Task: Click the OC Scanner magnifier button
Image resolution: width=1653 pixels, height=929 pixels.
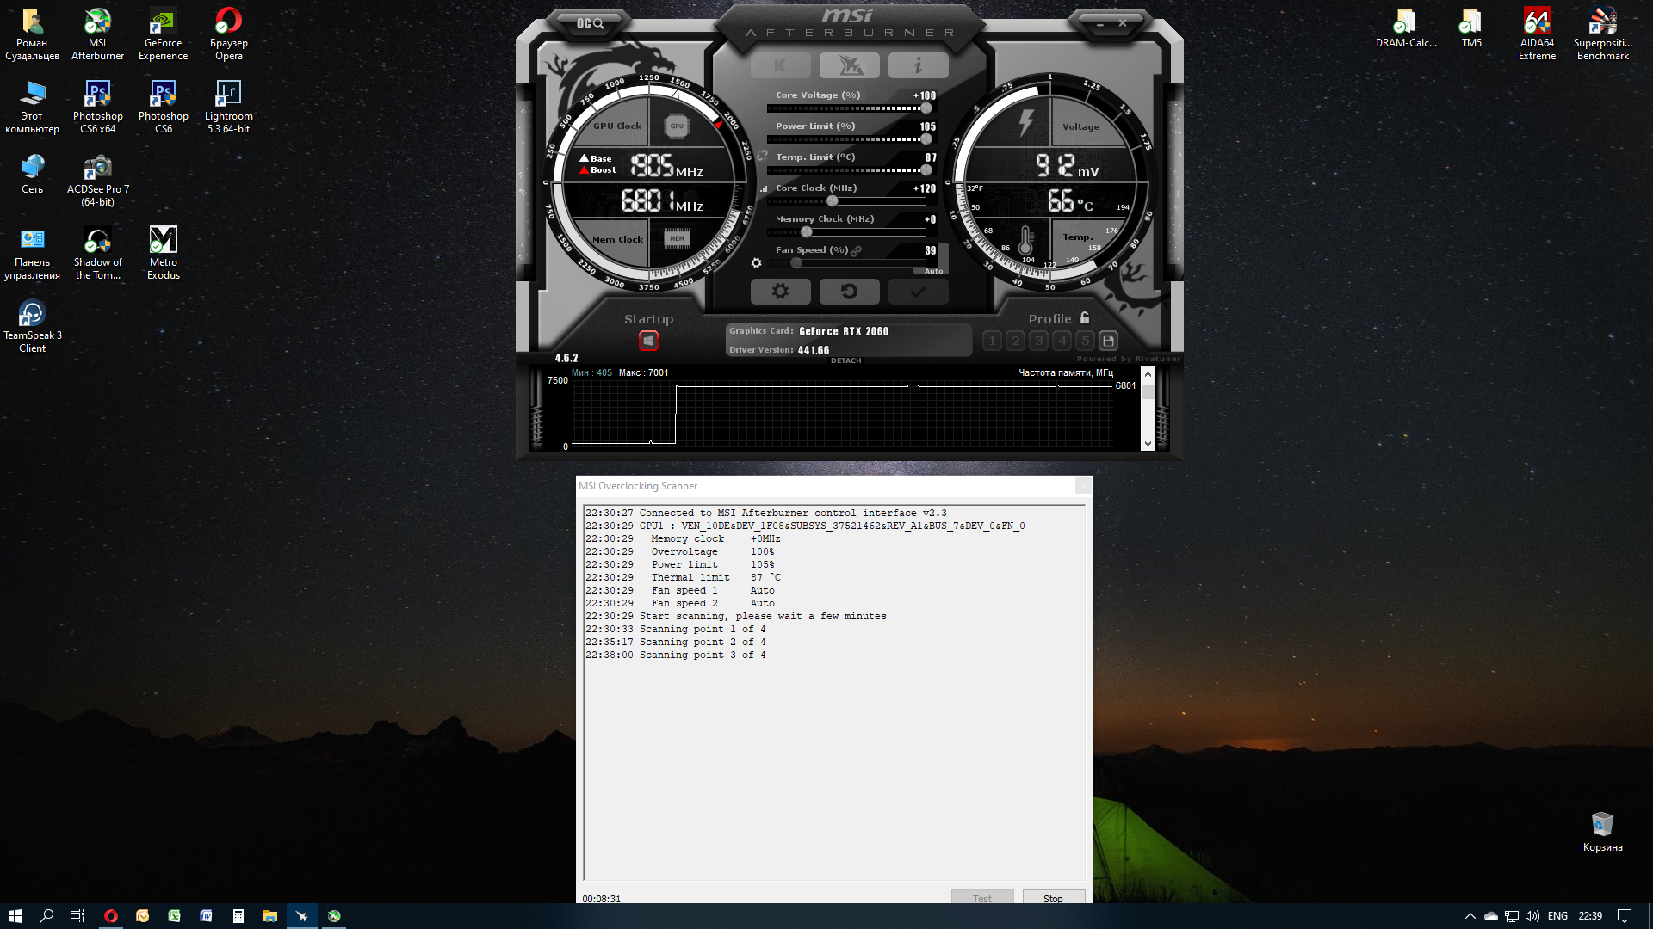Action: (x=591, y=23)
